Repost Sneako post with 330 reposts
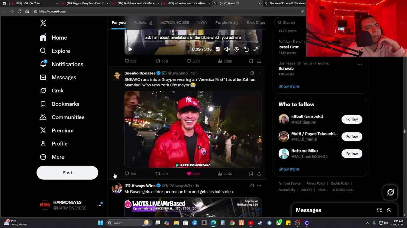Screen dimensions: 407x228 [x=162, y=174]
